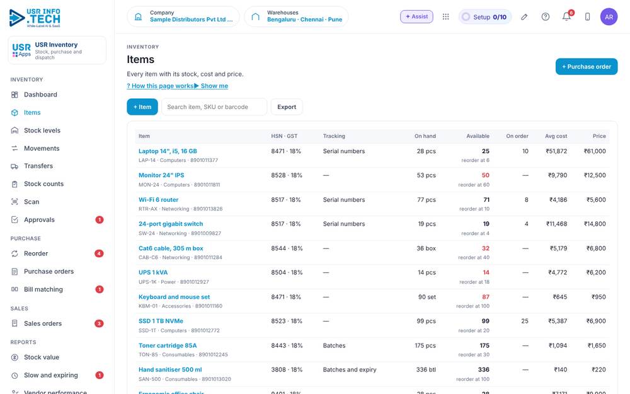Click the Price ₹61,000 cell
Screen dimensions: 630x394
(595, 151)
